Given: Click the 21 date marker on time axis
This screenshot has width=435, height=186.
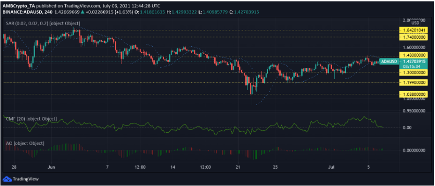Looking at the screenshot, I should (x=237, y=167).
